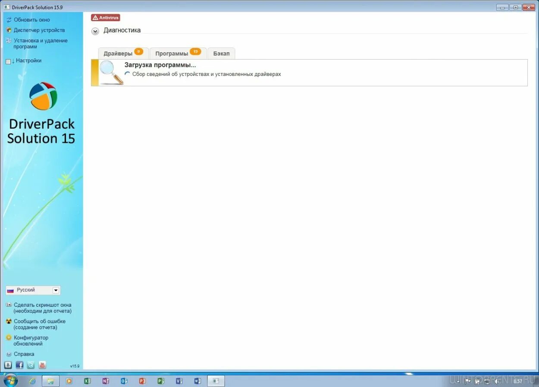Launch Word from the taskbar
The width and height of the screenshot is (539, 387).
pyautogui.click(x=198, y=381)
